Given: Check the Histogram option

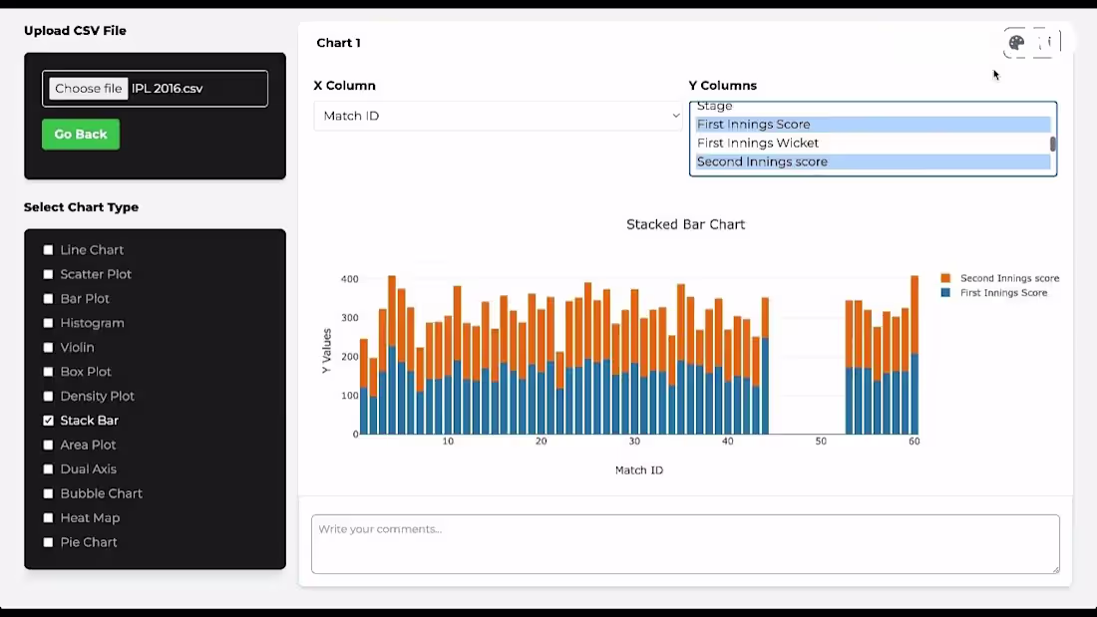Looking at the screenshot, I should [48, 322].
